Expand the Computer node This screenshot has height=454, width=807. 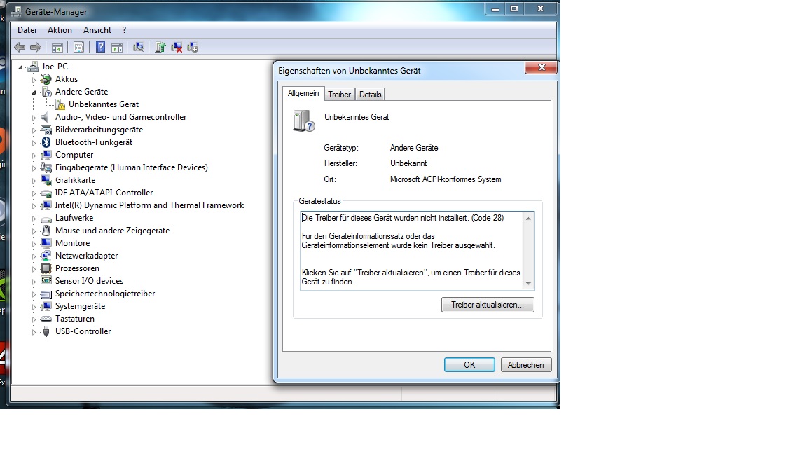tap(34, 156)
